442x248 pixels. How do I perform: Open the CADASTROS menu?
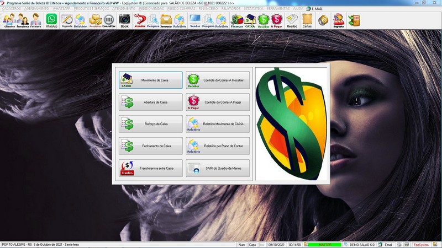click(x=12, y=9)
